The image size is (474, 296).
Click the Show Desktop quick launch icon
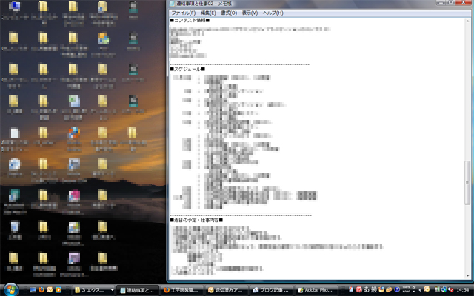pyautogui.click(x=33, y=289)
